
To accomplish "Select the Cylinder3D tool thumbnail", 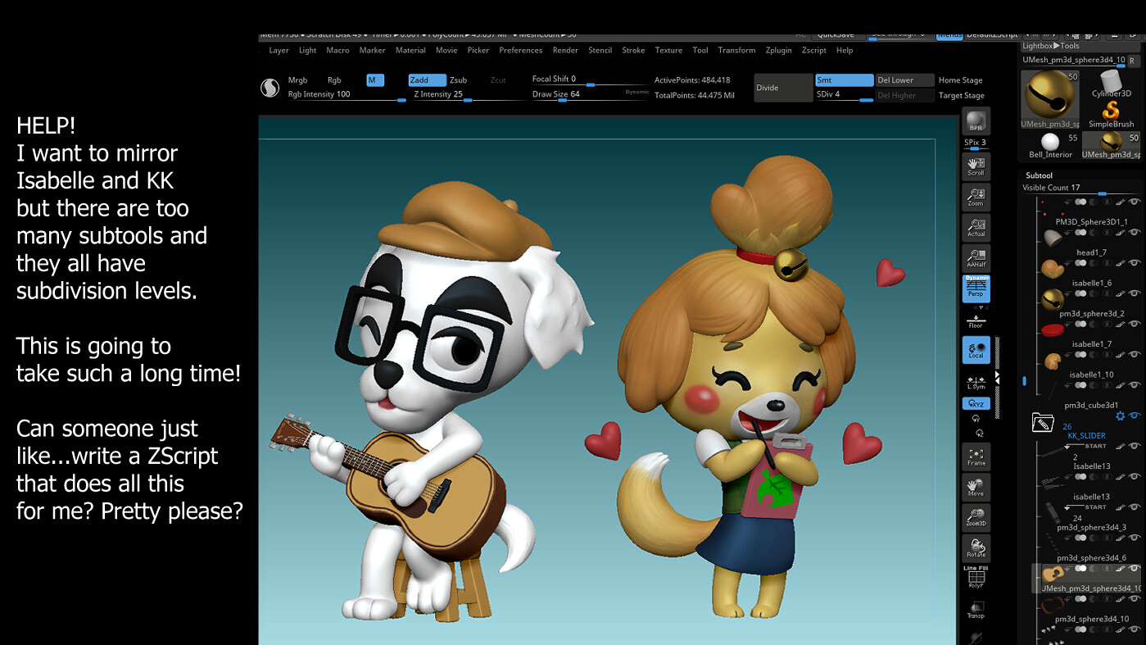I will pos(1111,84).
